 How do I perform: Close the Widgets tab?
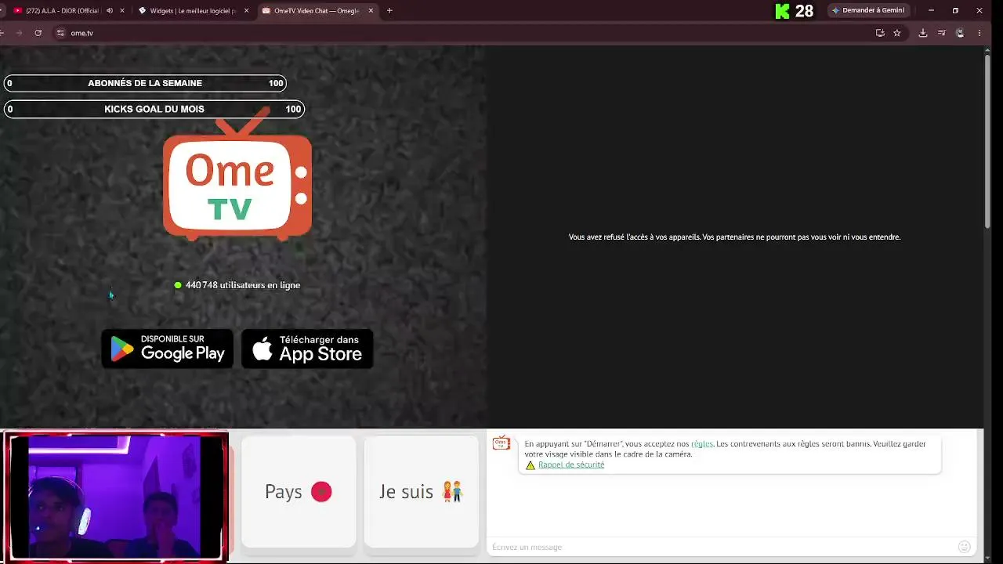pos(247,11)
